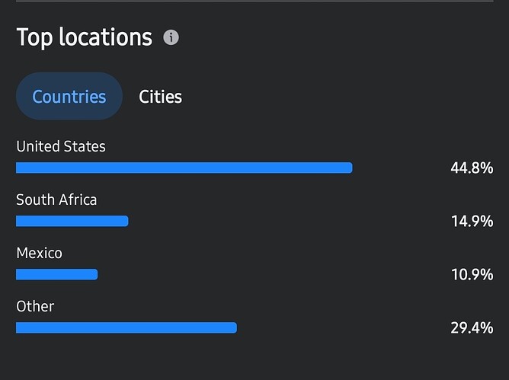Screen dimensions: 509x380
Task: View top locations by city
Action: point(160,97)
